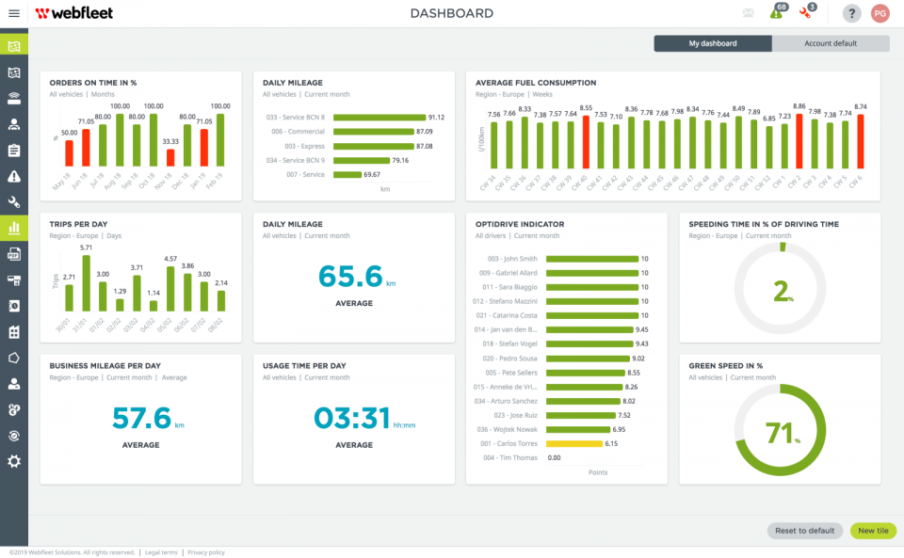Viewport: 904px width, 558px height.
Task: Open the Drivers icon in the sidebar
Action: [x=13, y=123]
